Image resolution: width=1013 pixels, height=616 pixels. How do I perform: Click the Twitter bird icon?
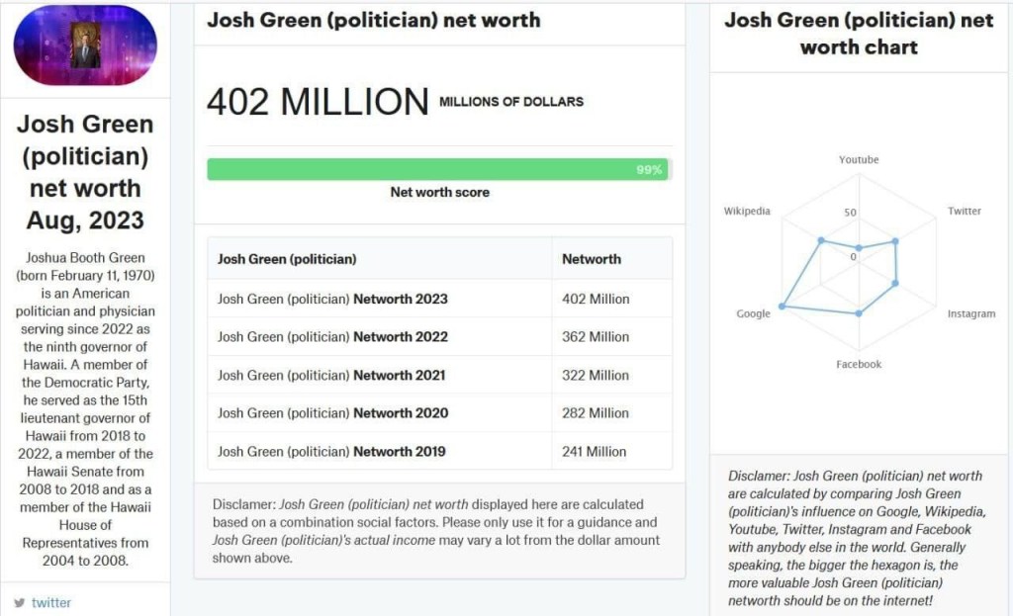20,602
